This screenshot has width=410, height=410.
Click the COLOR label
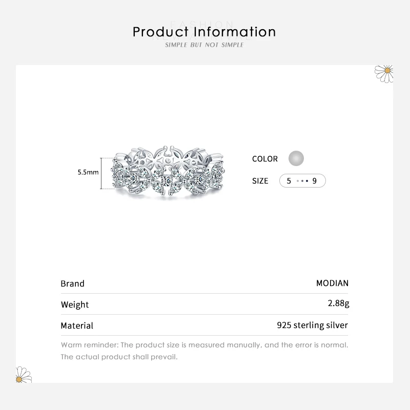(265, 159)
